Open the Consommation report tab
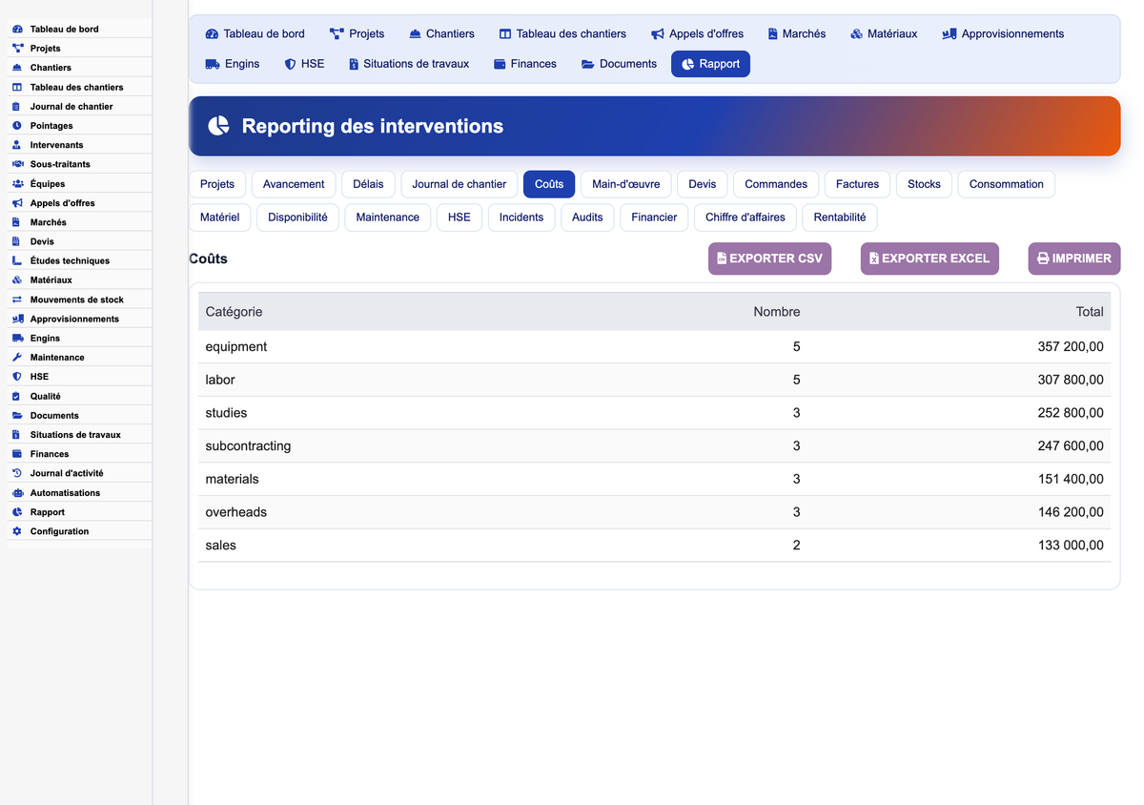This screenshot has height=805, width=1144. point(1007,184)
